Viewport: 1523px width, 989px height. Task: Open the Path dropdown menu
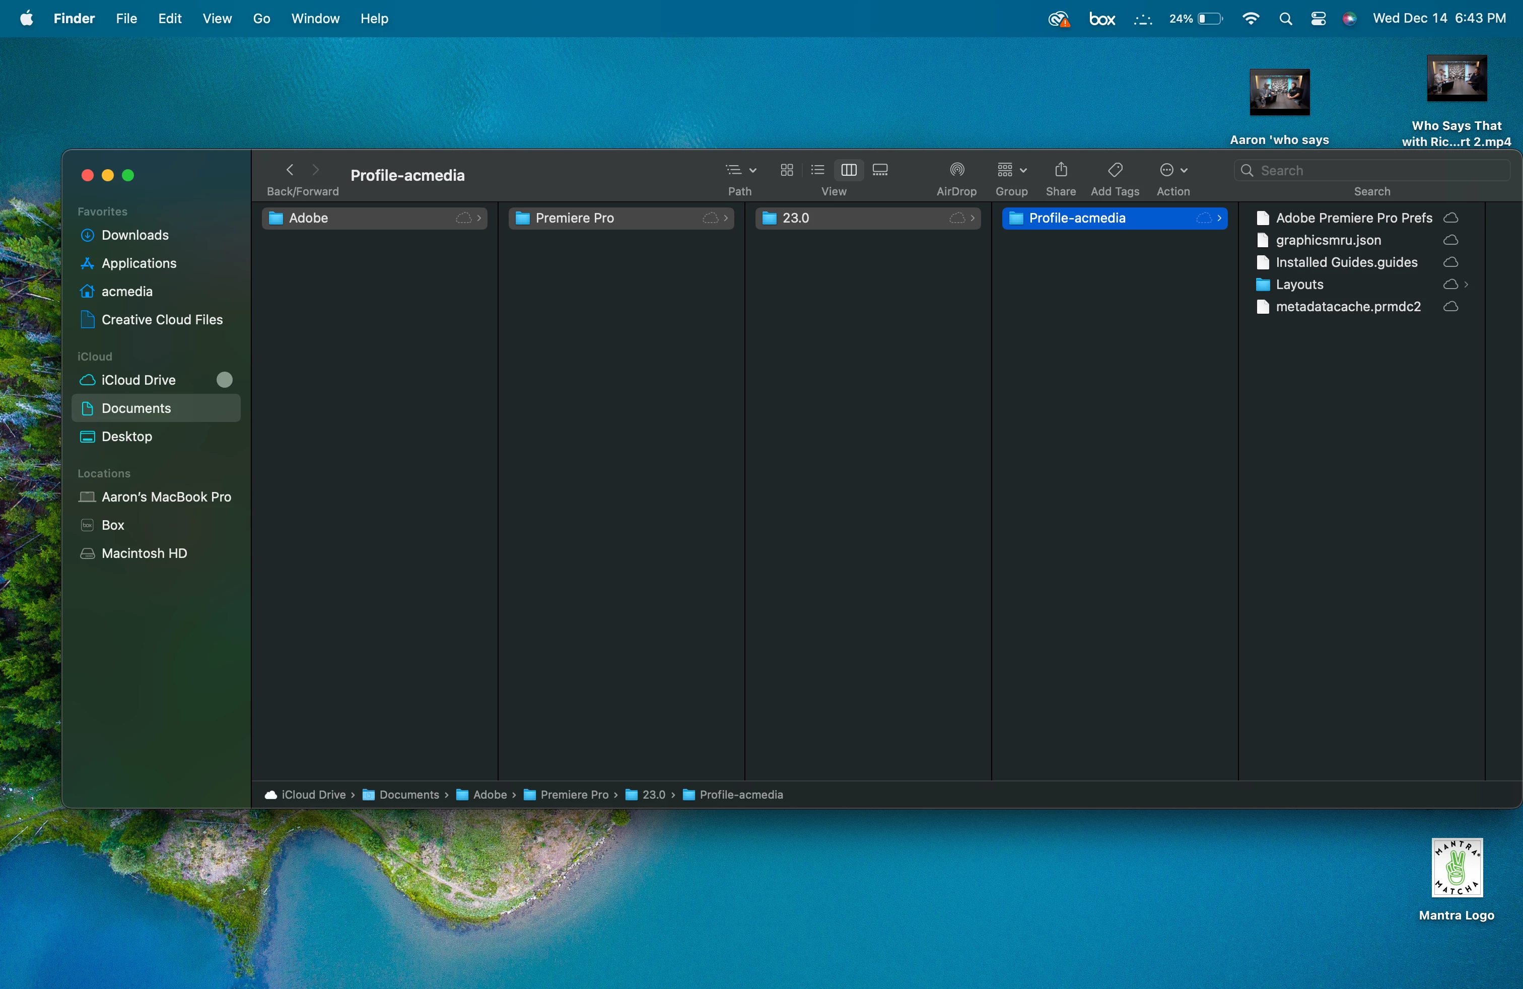tap(740, 170)
